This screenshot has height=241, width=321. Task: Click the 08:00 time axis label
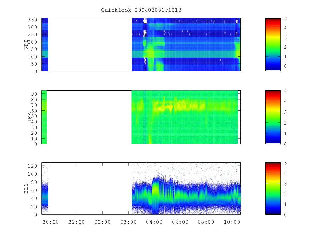[x=206, y=222]
